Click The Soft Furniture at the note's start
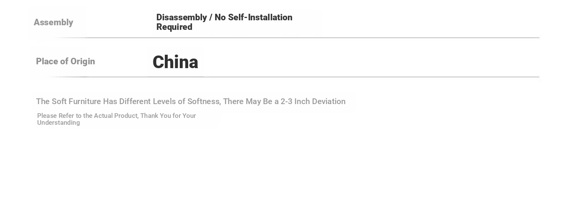The height and width of the screenshot is (199, 575). pyautogui.click(x=68, y=101)
